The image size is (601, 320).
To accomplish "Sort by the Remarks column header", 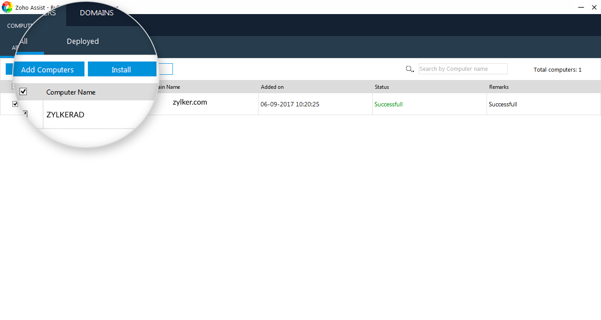I will pos(499,87).
